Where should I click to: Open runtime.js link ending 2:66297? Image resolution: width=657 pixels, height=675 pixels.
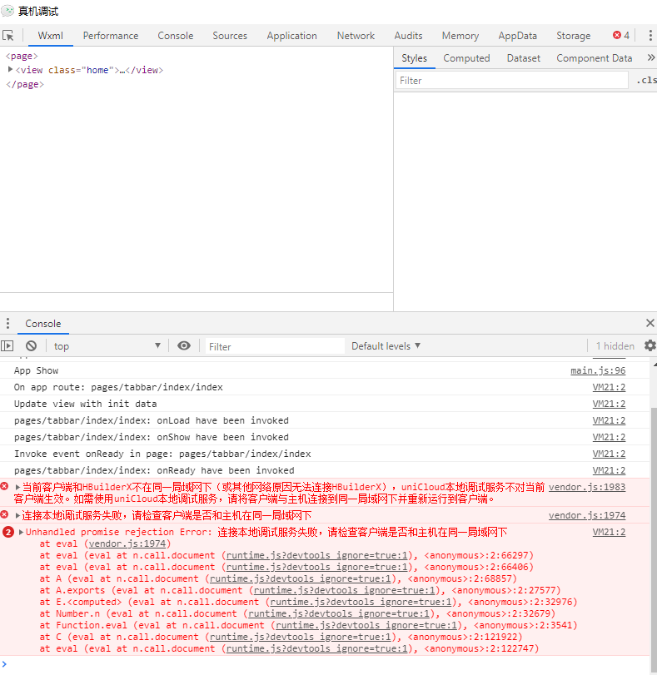coord(316,555)
